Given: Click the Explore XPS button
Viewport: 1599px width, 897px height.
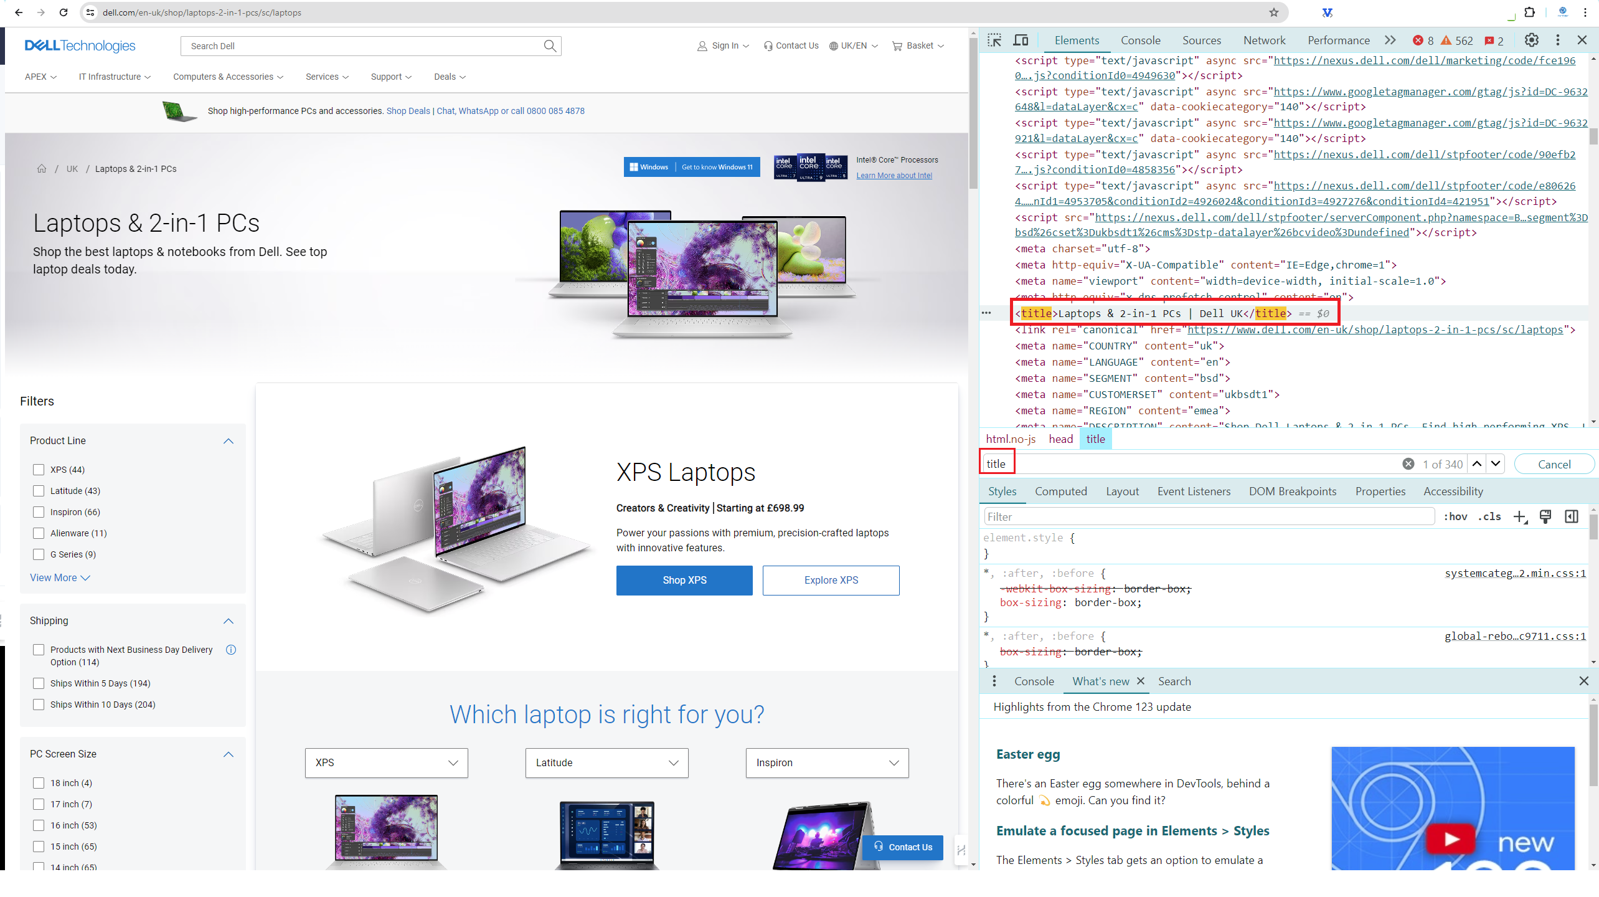Looking at the screenshot, I should coord(831,581).
